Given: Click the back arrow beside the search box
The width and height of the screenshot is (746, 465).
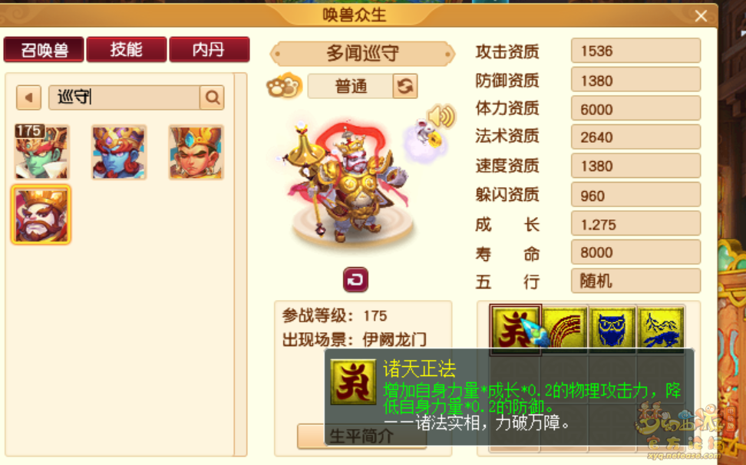Looking at the screenshot, I should (28, 97).
